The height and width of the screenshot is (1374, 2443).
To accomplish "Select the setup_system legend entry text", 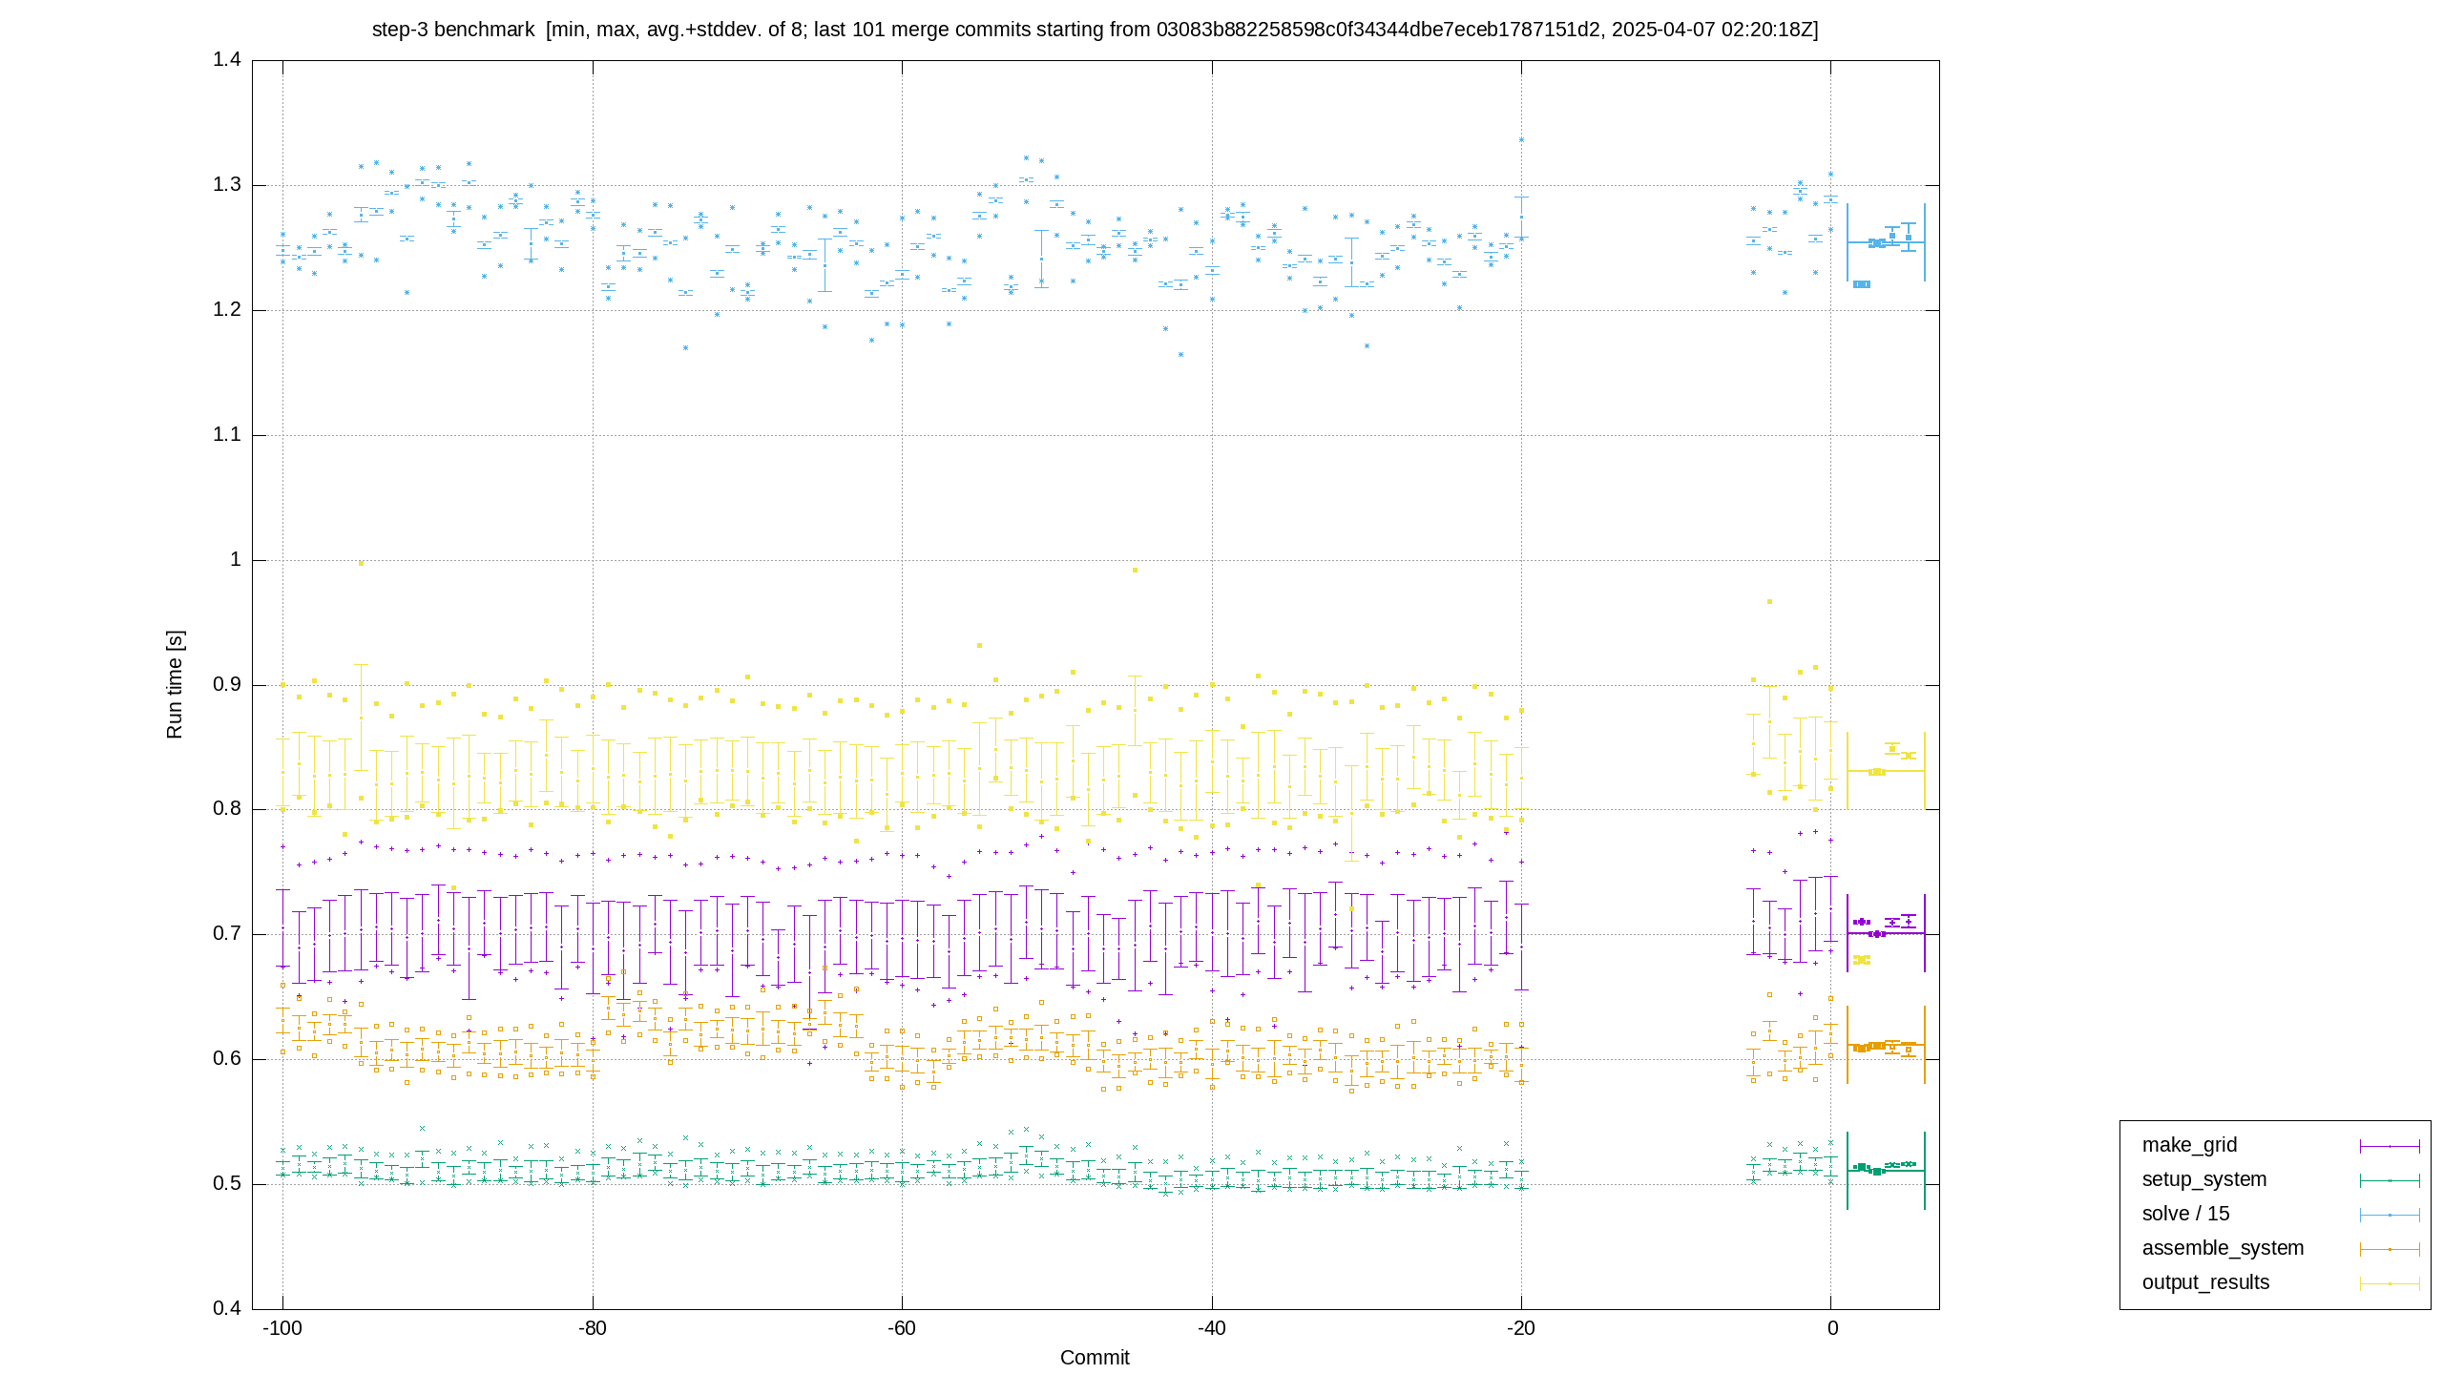I will pos(2204,1179).
